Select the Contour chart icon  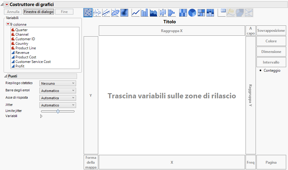point(124,13)
